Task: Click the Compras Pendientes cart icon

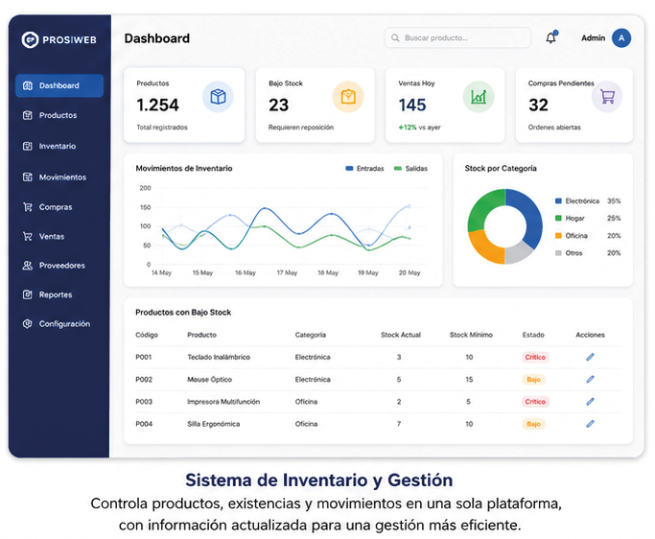Action: click(607, 97)
